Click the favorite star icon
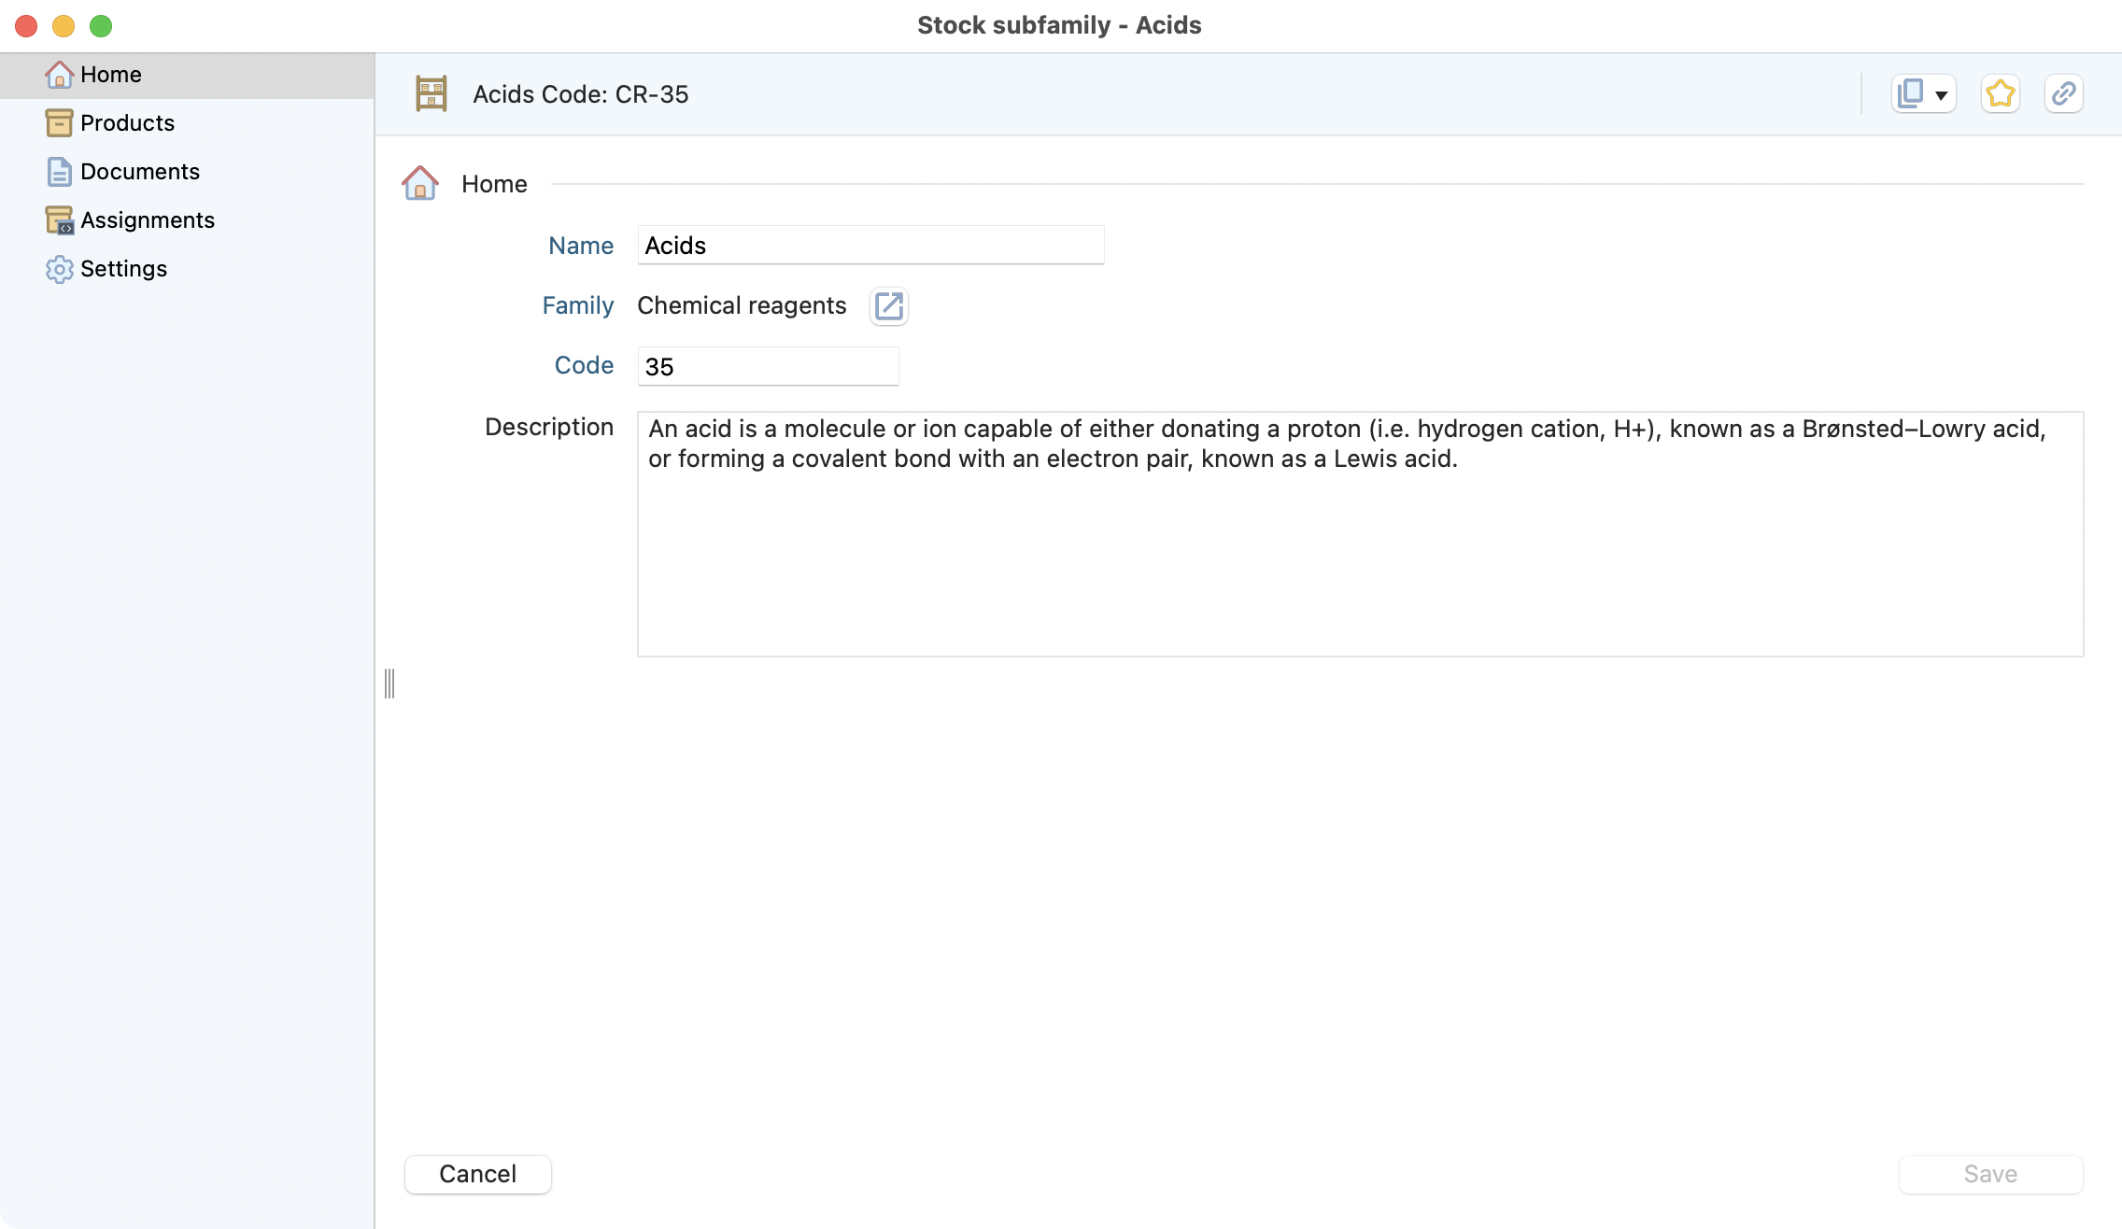Viewport: 2122px width, 1229px height. (x=2000, y=93)
